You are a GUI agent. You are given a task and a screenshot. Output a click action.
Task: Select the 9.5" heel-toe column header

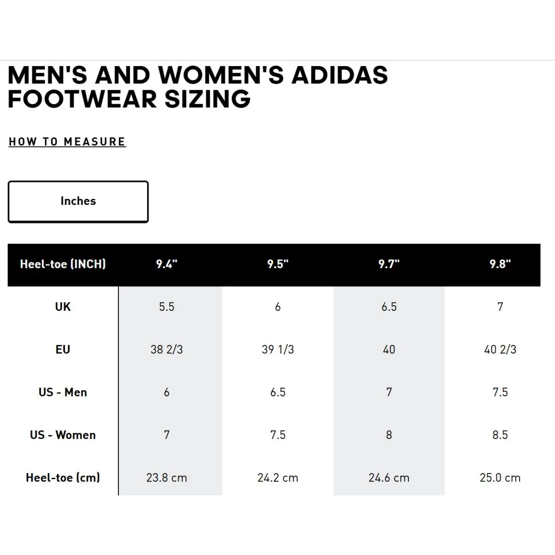point(277,264)
